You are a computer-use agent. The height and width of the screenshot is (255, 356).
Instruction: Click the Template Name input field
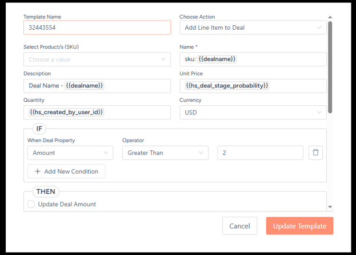(x=97, y=27)
